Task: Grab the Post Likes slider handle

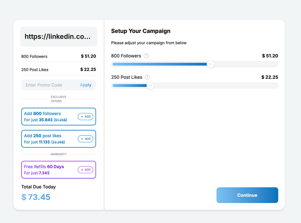Action: [150, 86]
